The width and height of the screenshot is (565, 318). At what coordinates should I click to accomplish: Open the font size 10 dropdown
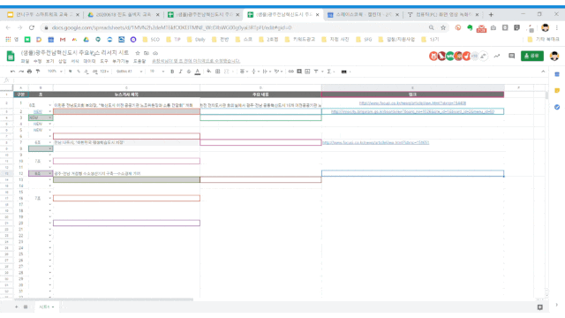click(157, 72)
